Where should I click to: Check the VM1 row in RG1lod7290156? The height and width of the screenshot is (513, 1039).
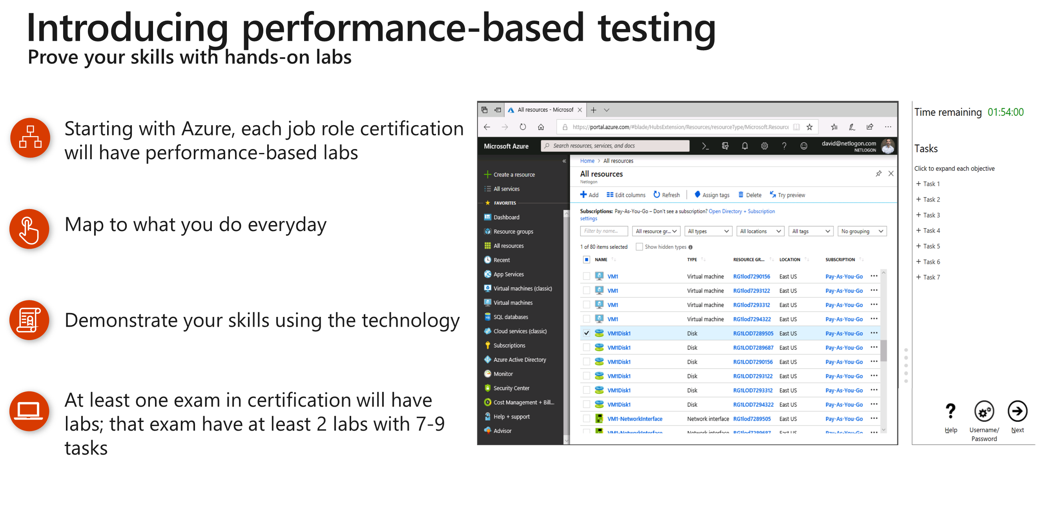587,276
